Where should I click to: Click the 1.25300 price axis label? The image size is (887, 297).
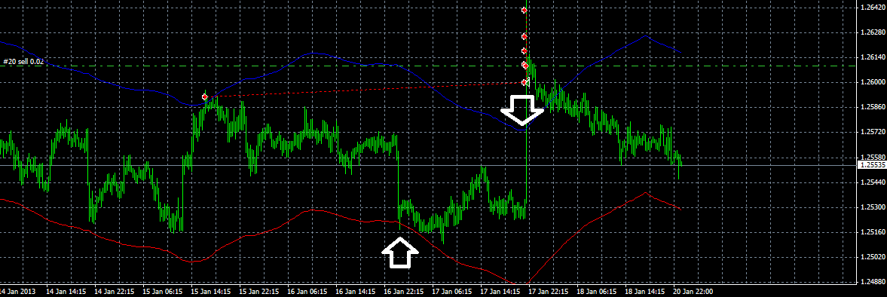click(872, 207)
